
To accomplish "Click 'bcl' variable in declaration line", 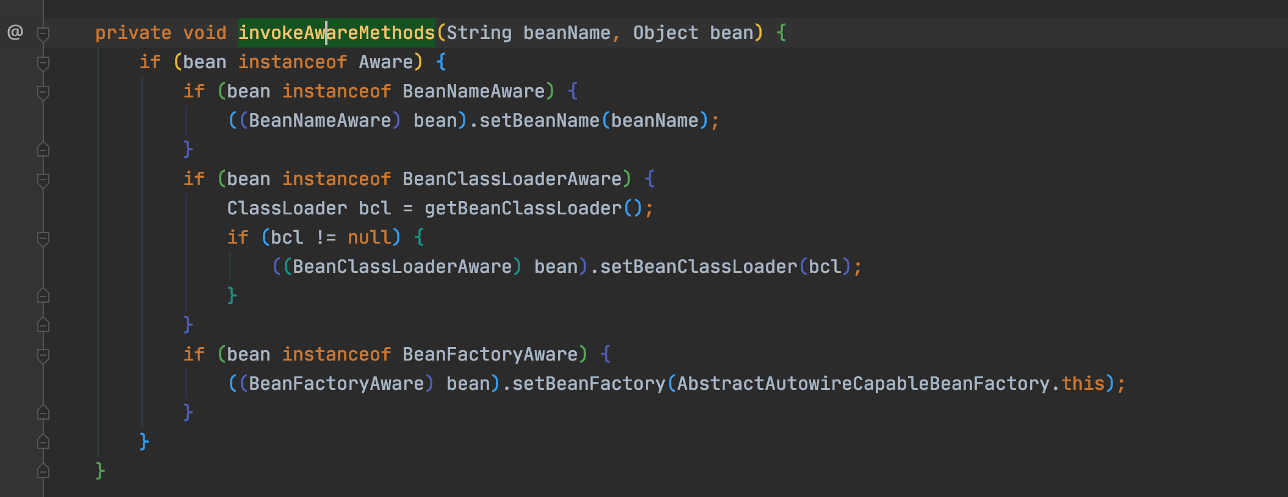I will (375, 208).
